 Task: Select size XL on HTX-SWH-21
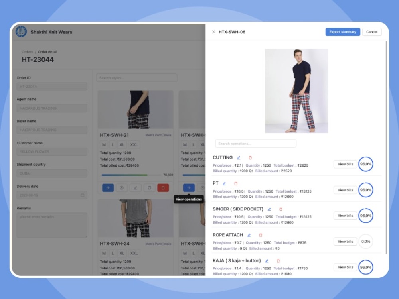tap(122, 145)
